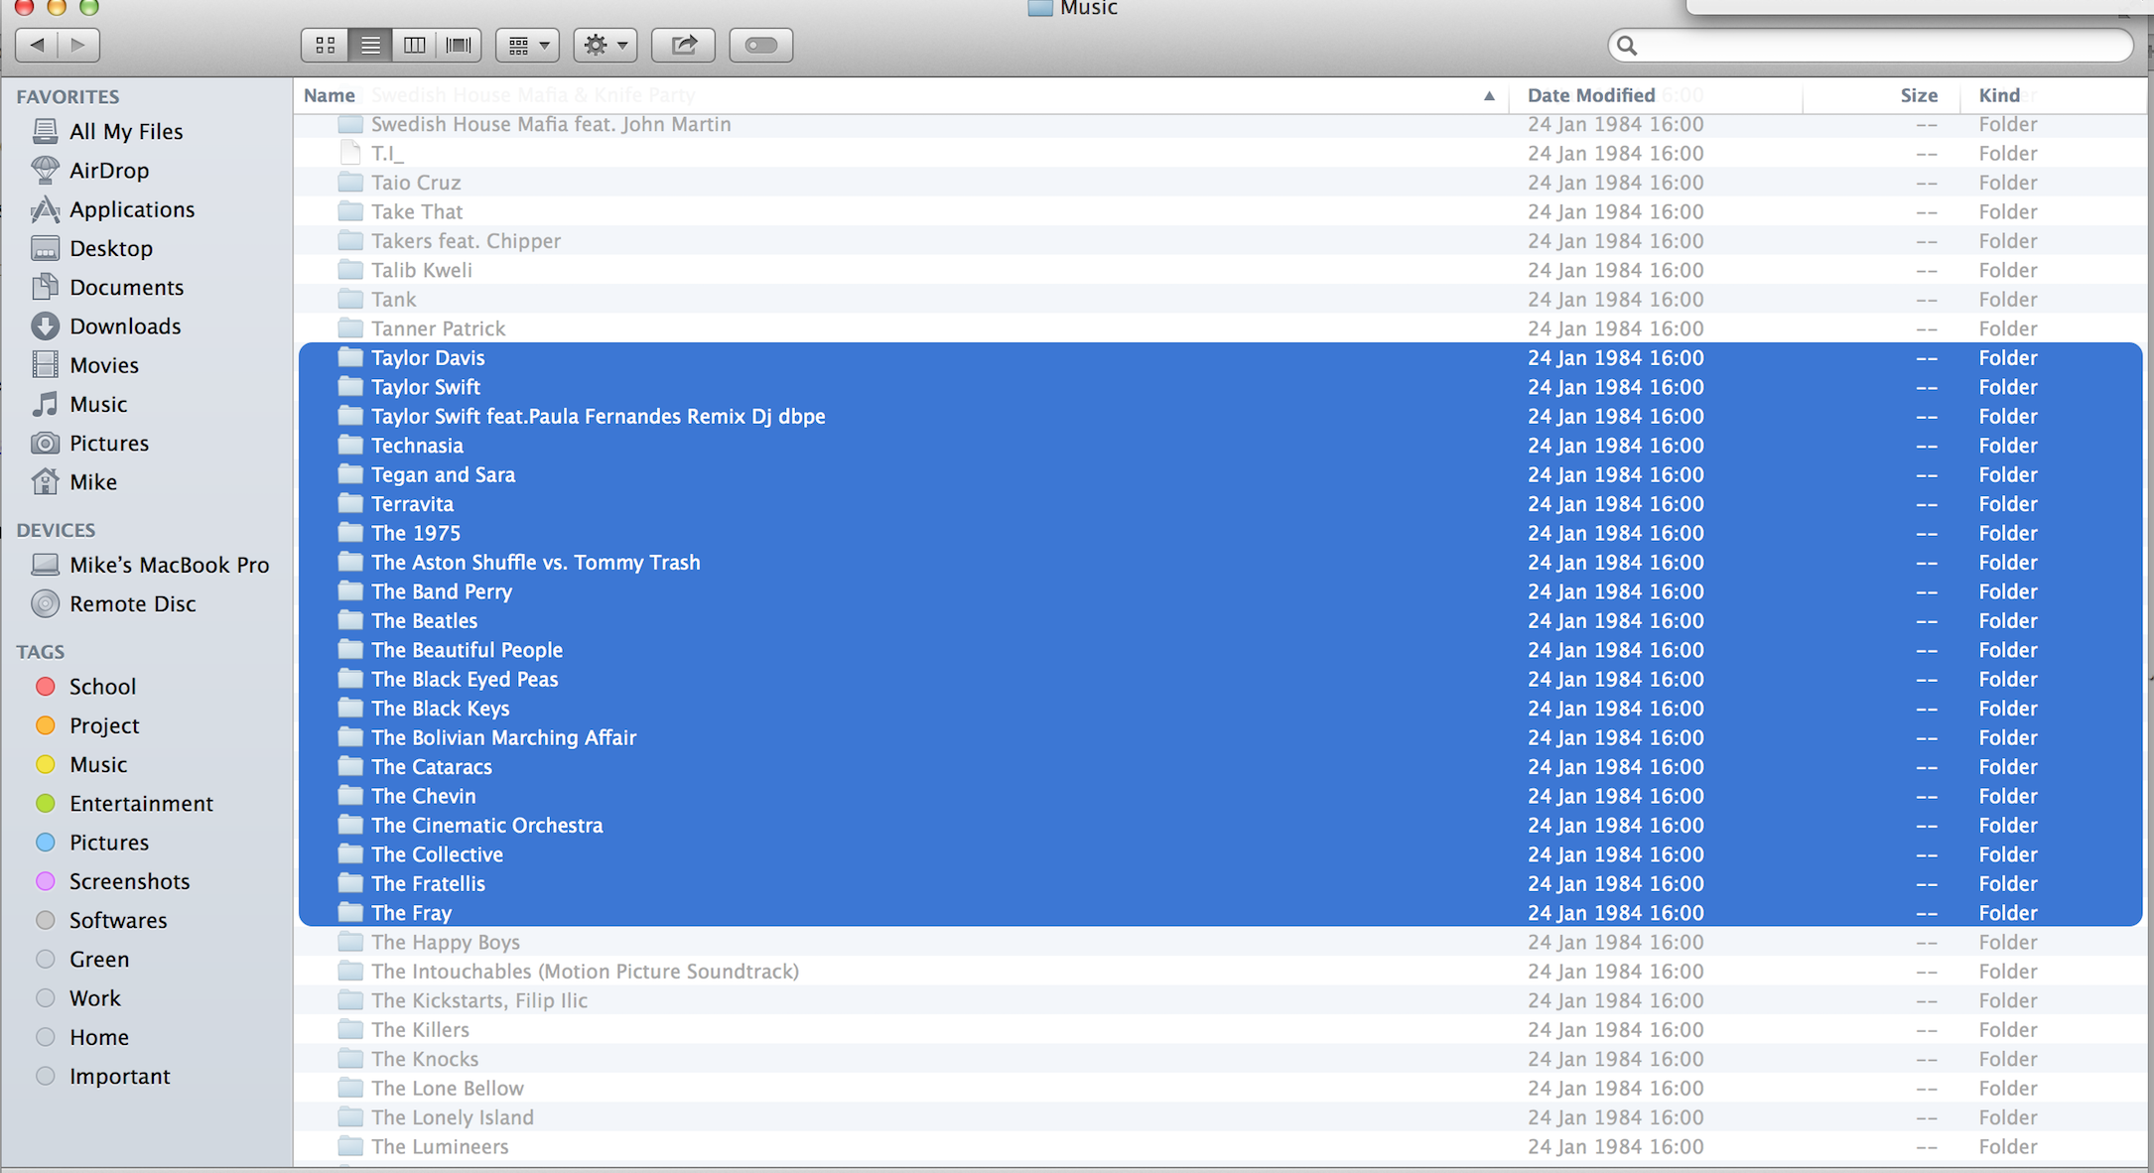Screen dimensions: 2154x1173
Task: Switch to Cover Flow view
Action: [x=459, y=45]
